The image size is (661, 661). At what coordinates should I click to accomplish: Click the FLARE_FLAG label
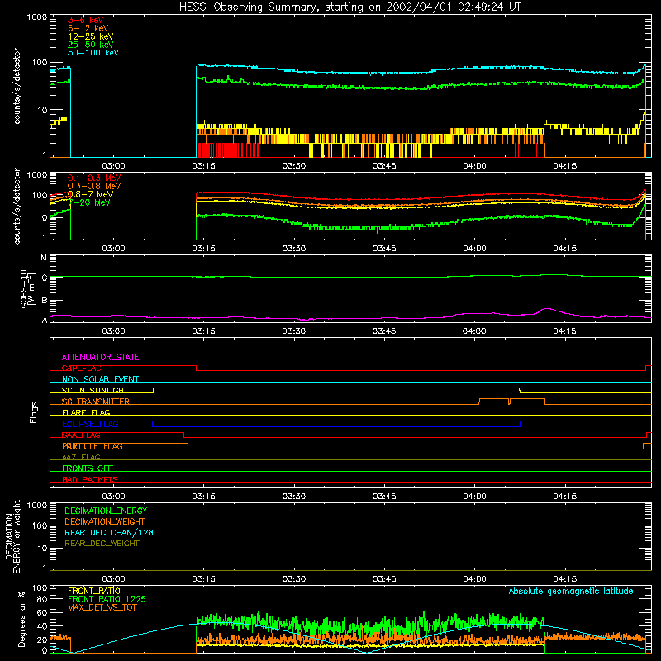tap(86, 412)
